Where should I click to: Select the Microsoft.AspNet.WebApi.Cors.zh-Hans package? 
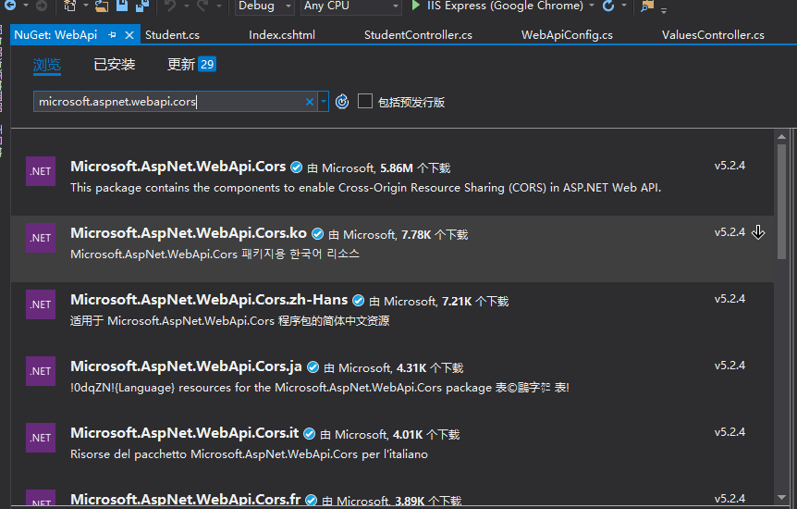coord(392,316)
